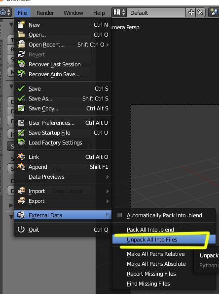This screenshot has width=219, height=294.
Task: Open the Help menu
Action: tap(99, 13)
